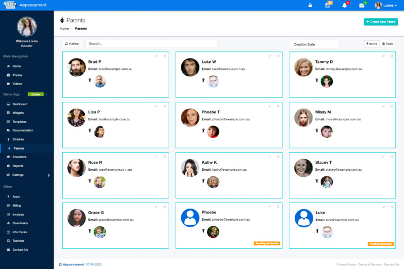Click trash icon on Luke W card
This screenshot has width=404, height=269.
(x=278, y=56)
